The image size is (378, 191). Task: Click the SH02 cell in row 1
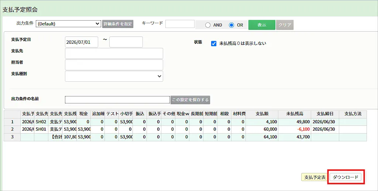pos(41,122)
